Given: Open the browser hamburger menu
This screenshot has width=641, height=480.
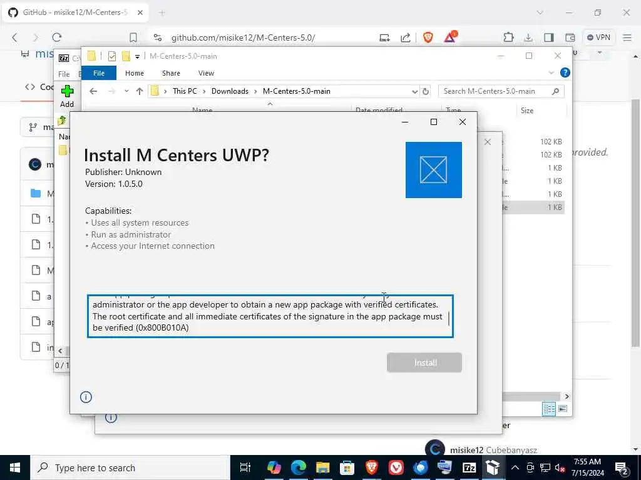Looking at the screenshot, I should click(627, 37).
